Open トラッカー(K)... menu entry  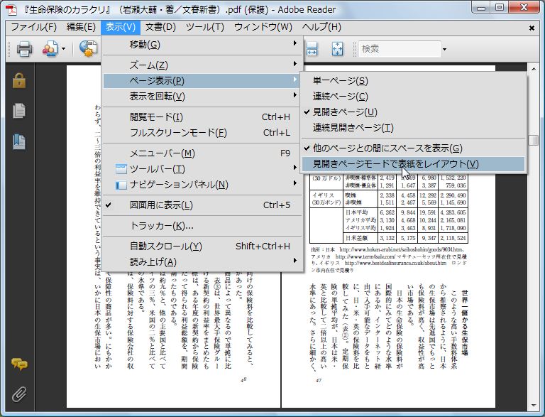(x=202, y=226)
